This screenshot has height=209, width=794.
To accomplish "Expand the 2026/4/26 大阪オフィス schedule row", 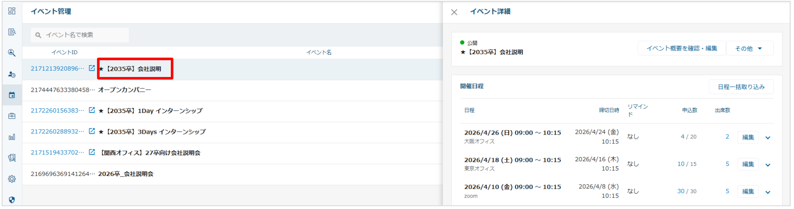I will 768,137.
